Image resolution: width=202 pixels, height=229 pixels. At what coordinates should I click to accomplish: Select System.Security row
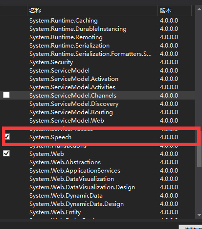coord(97,62)
